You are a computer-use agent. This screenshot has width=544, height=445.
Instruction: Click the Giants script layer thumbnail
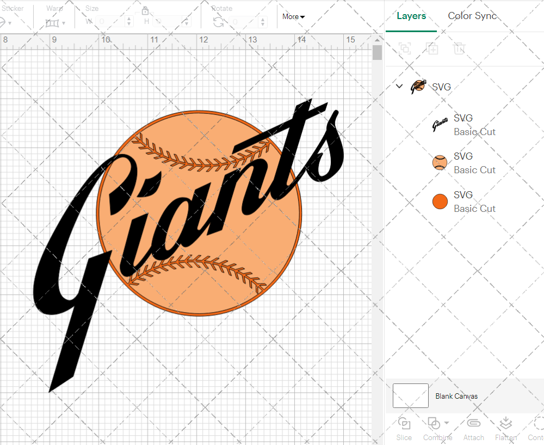440,124
